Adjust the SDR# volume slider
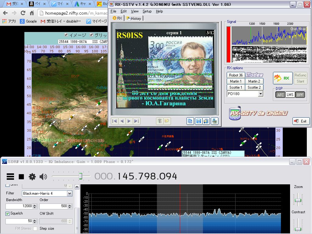Image resolution: width=312 pixels, height=234 pixels. (x=80, y=176)
